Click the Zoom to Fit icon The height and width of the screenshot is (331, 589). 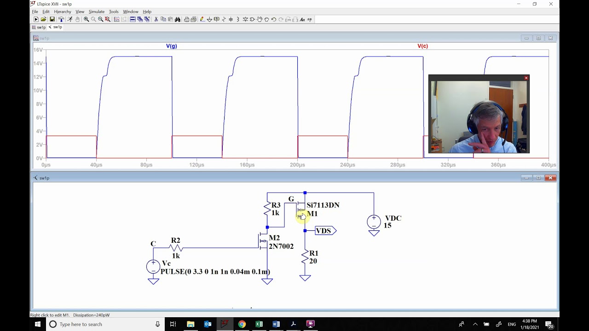(107, 19)
